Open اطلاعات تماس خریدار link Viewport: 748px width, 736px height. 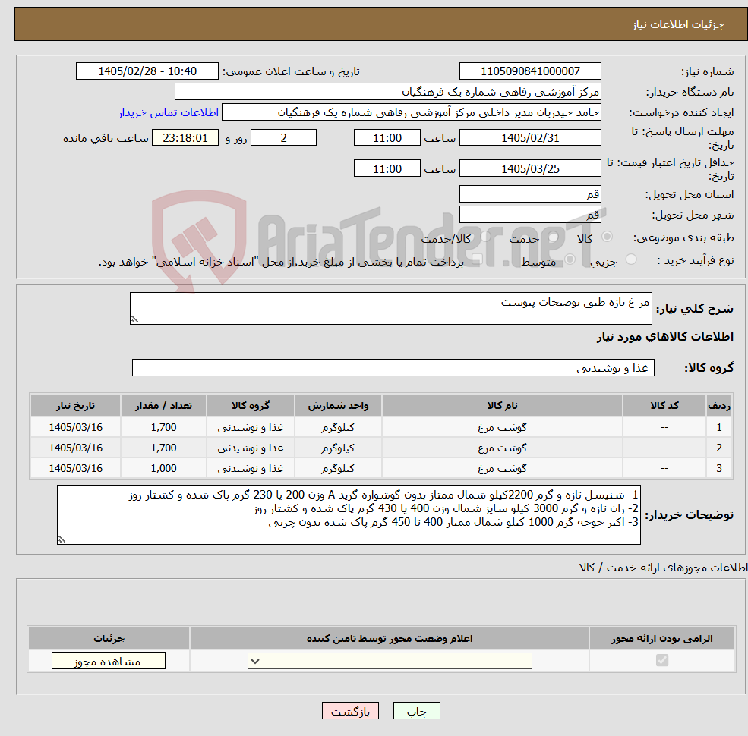pyautogui.click(x=169, y=112)
